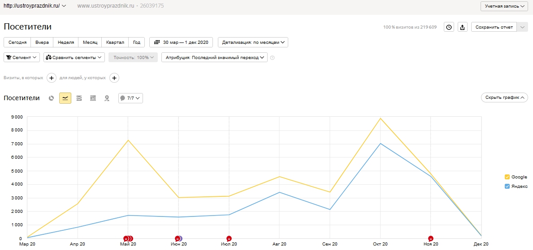Open Сравнить сегменты dropdown
The height and width of the screenshot is (250, 533).
pos(74,57)
